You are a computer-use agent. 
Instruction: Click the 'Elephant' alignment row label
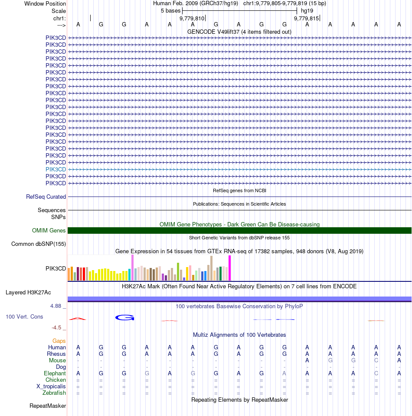pos(55,374)
